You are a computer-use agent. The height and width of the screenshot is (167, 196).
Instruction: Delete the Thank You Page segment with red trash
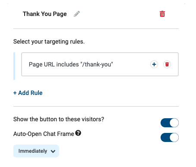162,14
